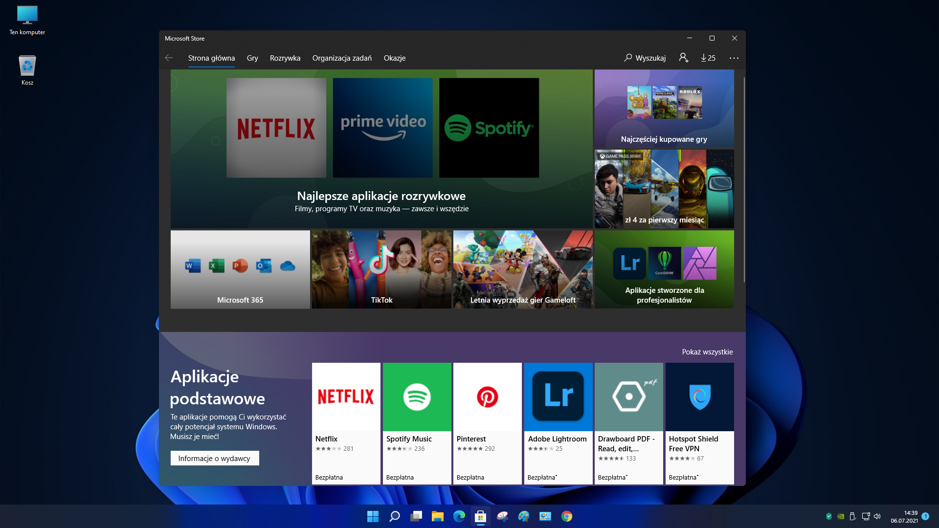Image resolution: width=939 pixels, height=528 pixels.
Task: Select the Kosz recycle bin icon
Action: coord(27,71)
